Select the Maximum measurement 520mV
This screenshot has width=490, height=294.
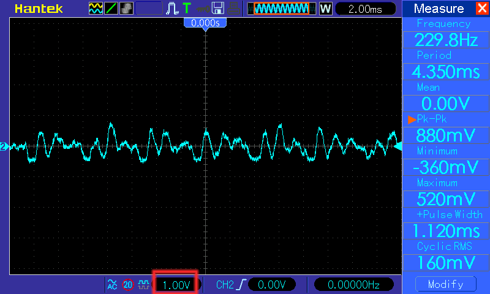click(x=446, y=199)
